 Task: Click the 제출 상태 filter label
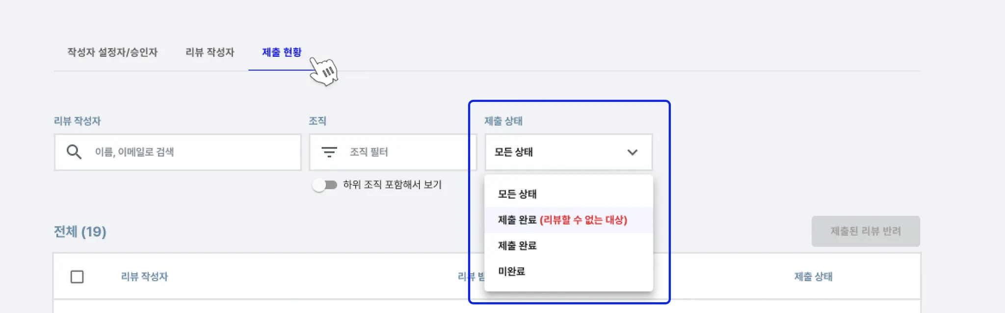503,121
